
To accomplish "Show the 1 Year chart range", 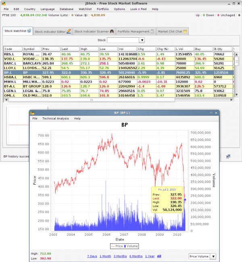I will (150, 256).
